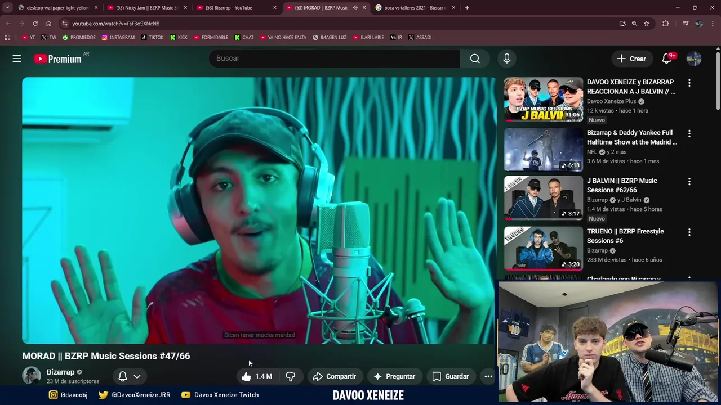Bookmark this page with star icon
This screenshot has width=721, height=405.
point(647,24)
